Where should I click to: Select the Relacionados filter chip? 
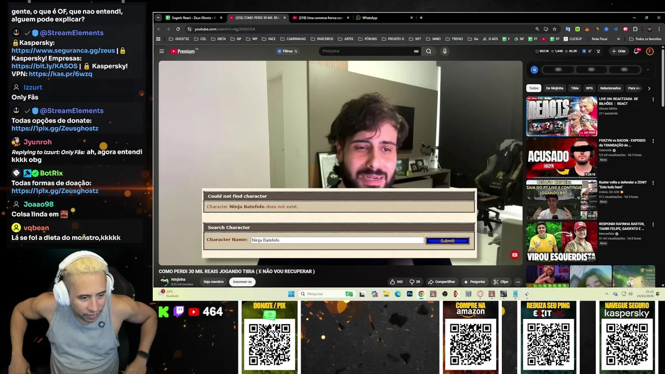tap(610, 88)
